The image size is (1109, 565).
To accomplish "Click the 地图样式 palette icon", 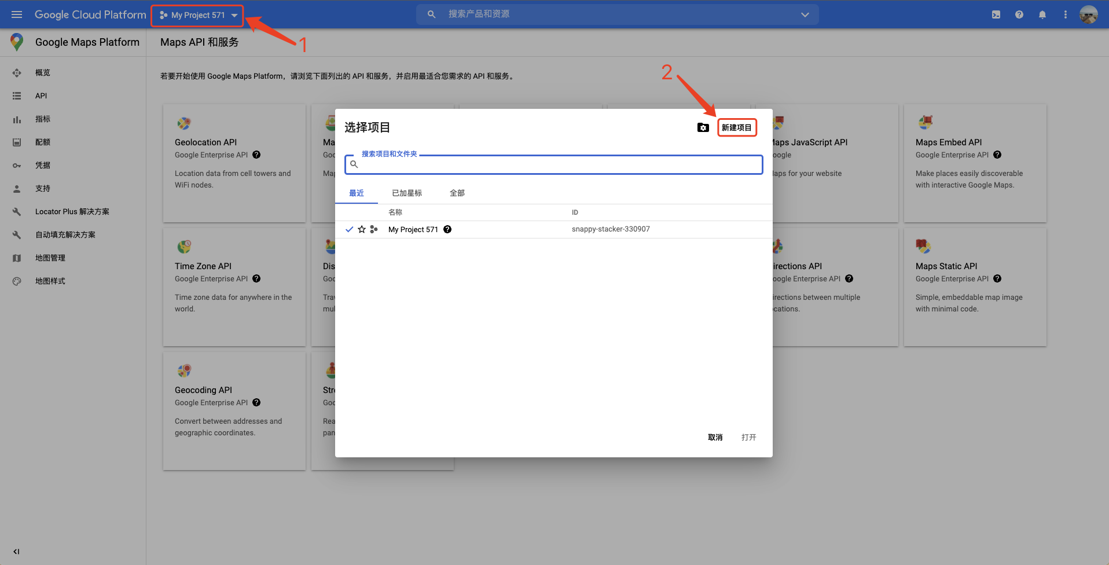I will click(17, 281).
